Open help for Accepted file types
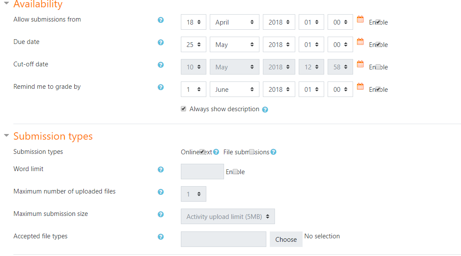461x256 pixels. click(x=161, y=237)
